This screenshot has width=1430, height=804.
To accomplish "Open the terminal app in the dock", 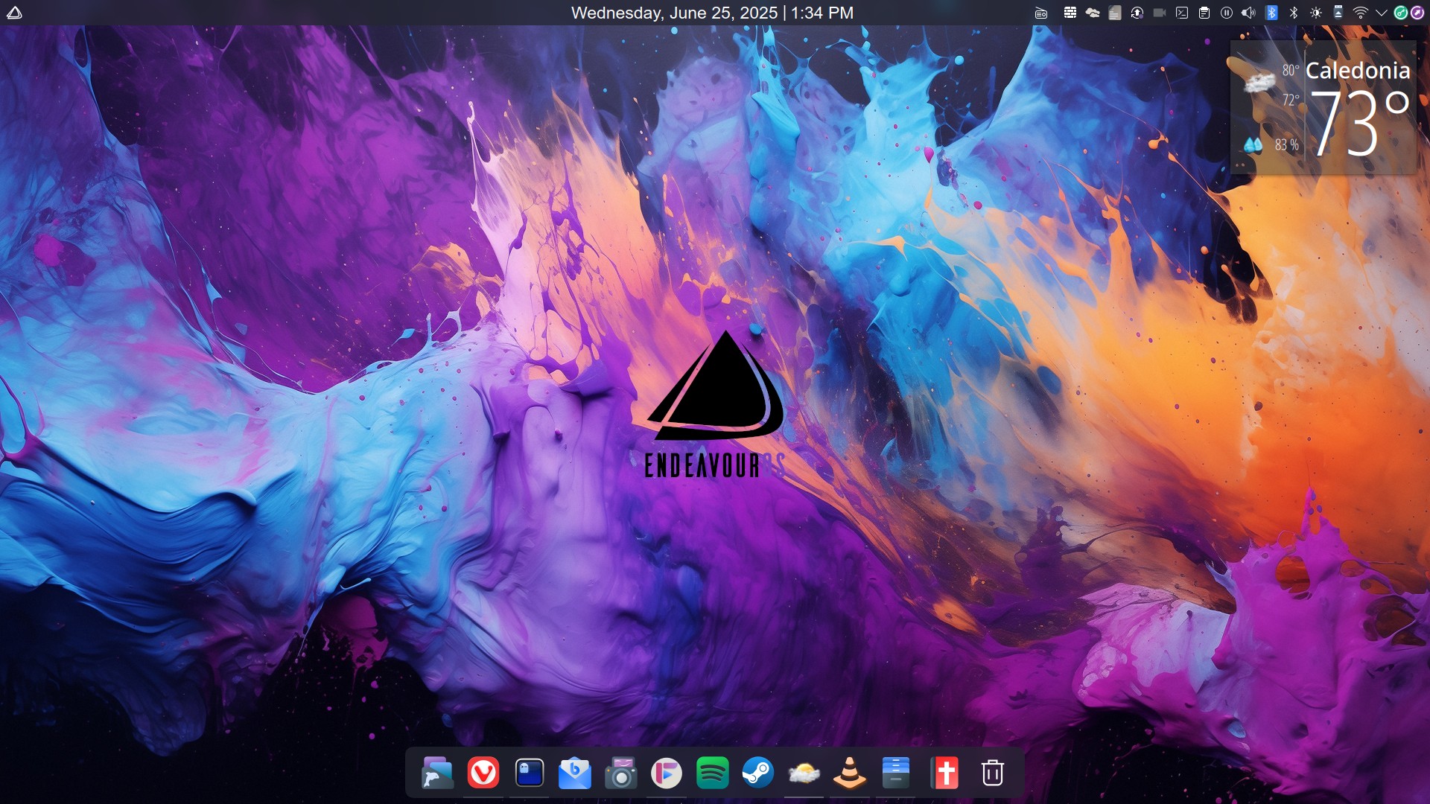I will (x=530, y=773).
